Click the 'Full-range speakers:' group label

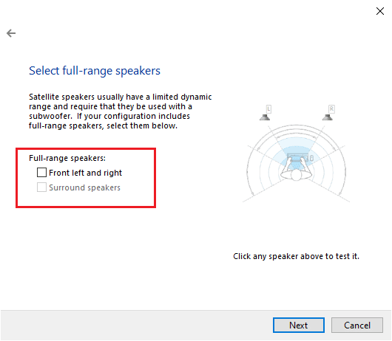(67, 158)
